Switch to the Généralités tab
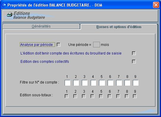 (x=41, y=26)
